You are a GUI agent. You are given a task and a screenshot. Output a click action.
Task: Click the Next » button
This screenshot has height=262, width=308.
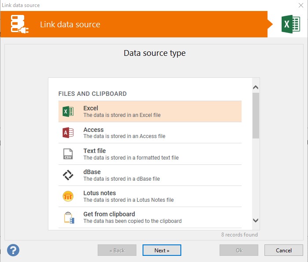coord(162,250)
